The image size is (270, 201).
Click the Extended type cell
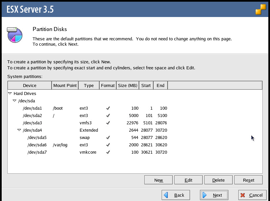[x=89, y=130]
